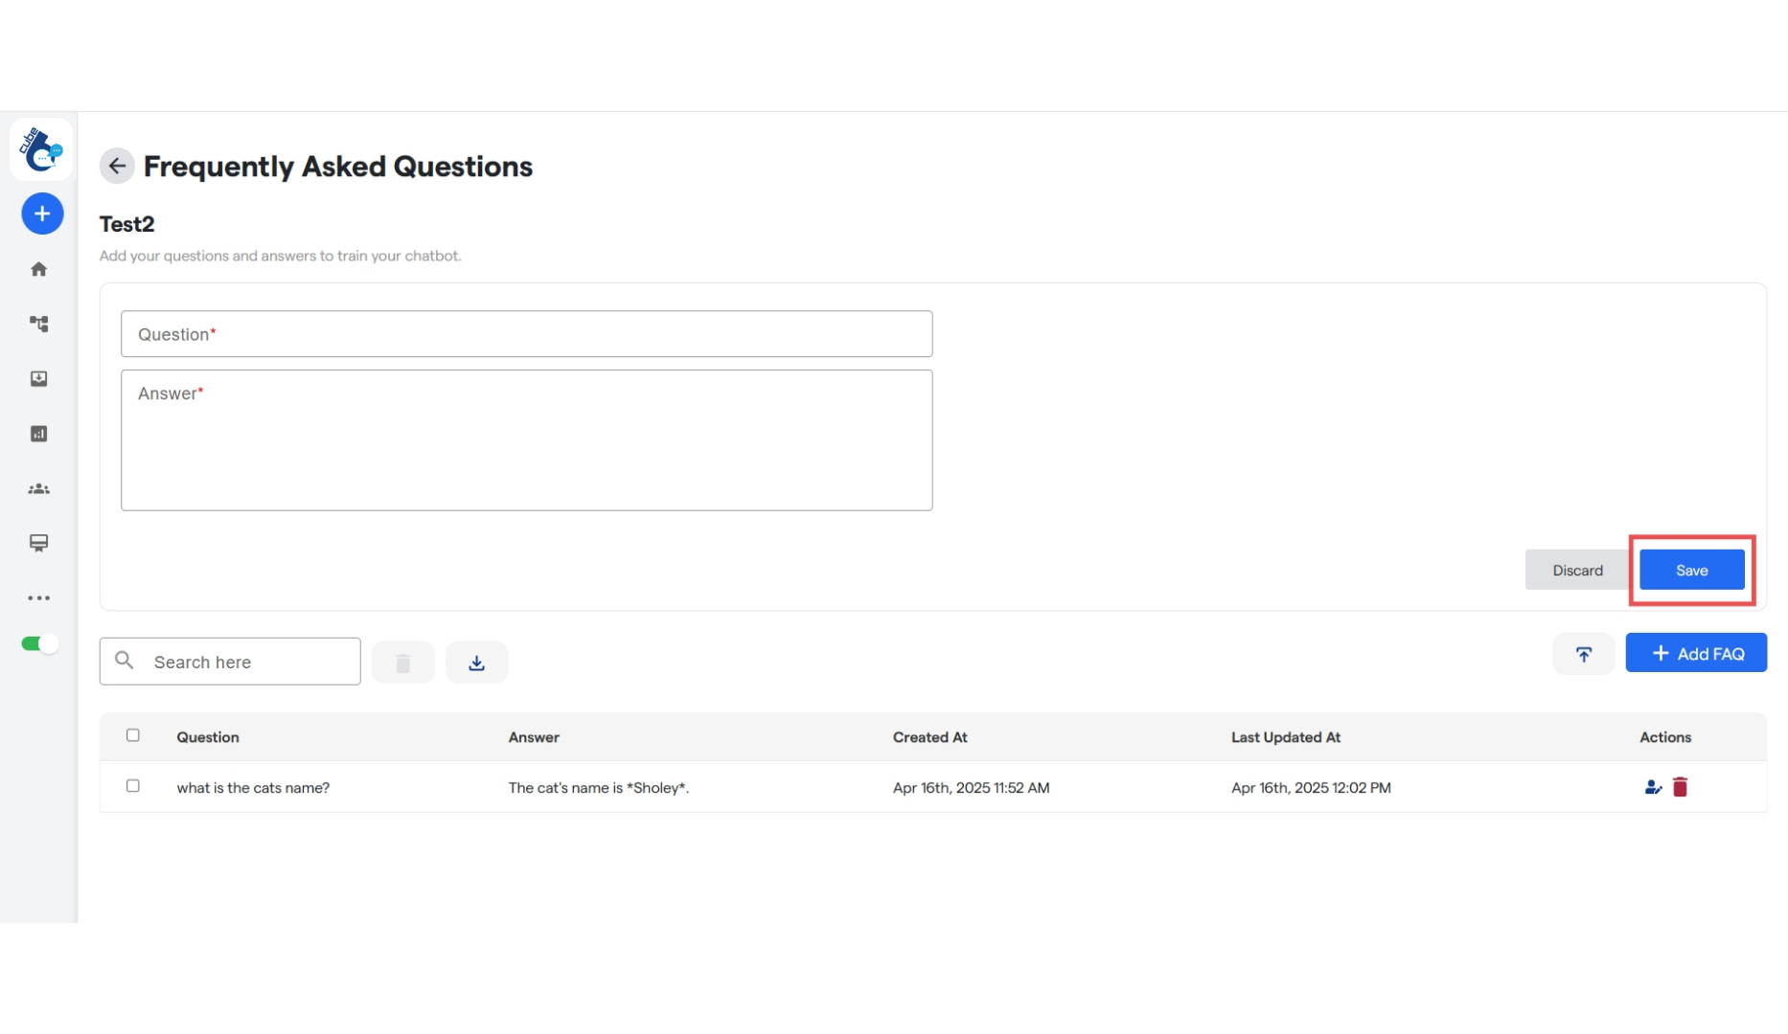Screen dimensions: 1788x1034
Task: Open the chatbot flow builder icon
Action: click(x=39, y=324)
